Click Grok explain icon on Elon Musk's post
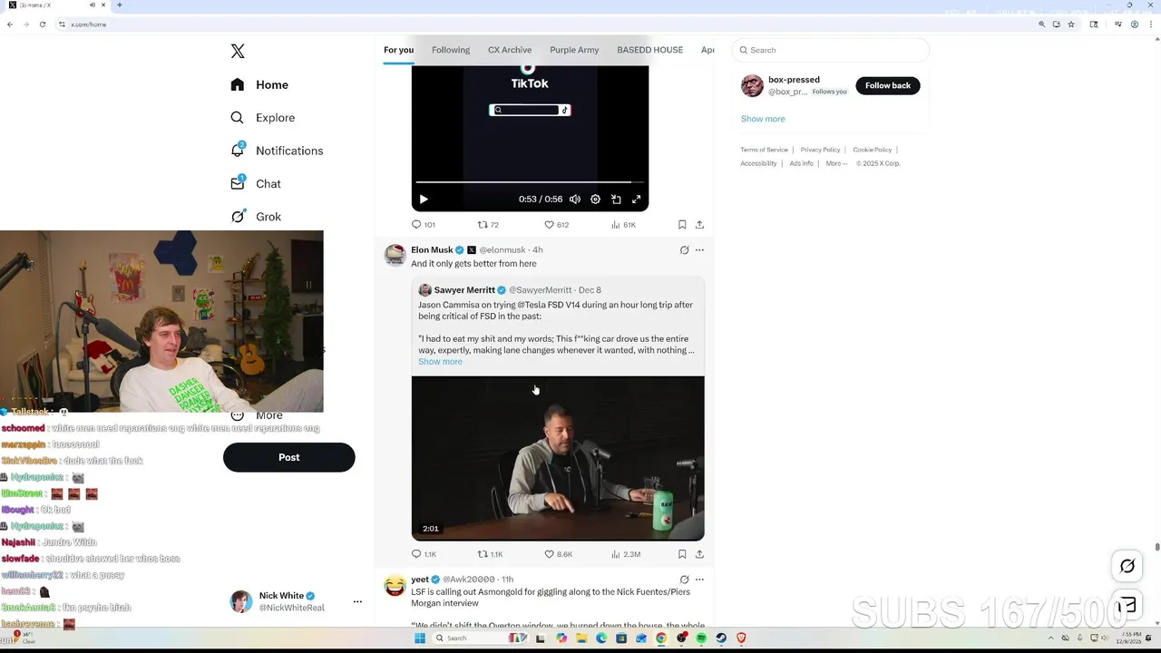The width and height of the screenshot is (1161, 653). [x=684, y=249]
